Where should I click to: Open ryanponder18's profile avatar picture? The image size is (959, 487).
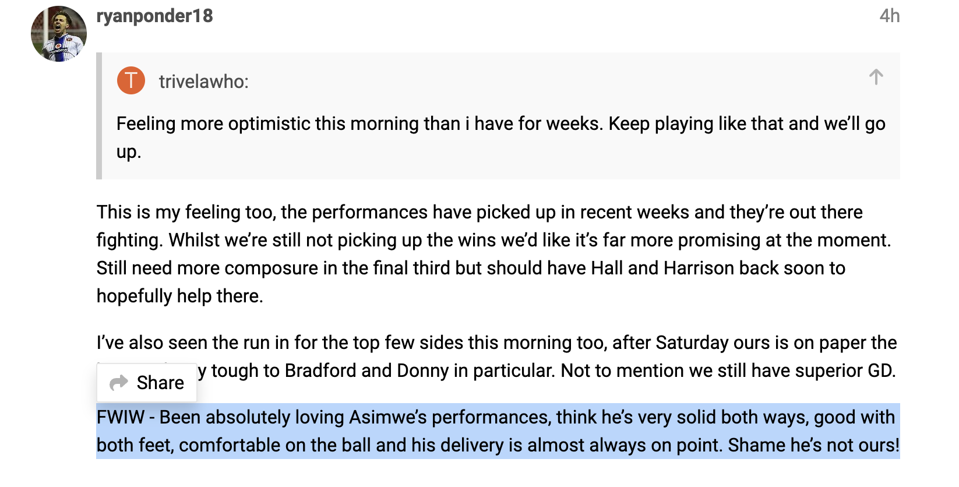click(x=59, y=34)
